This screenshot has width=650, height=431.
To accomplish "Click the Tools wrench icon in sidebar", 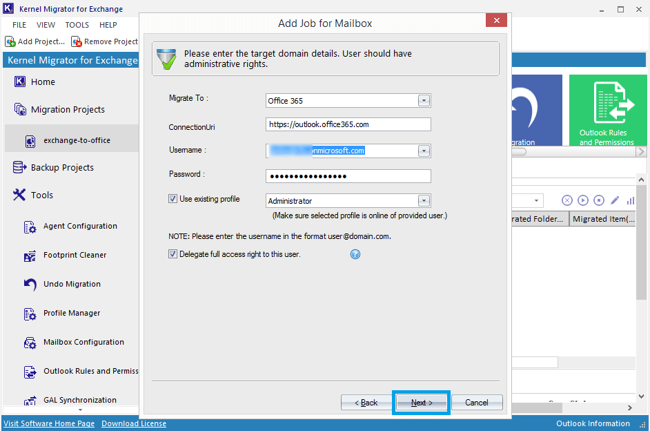I will pos(19,195).
